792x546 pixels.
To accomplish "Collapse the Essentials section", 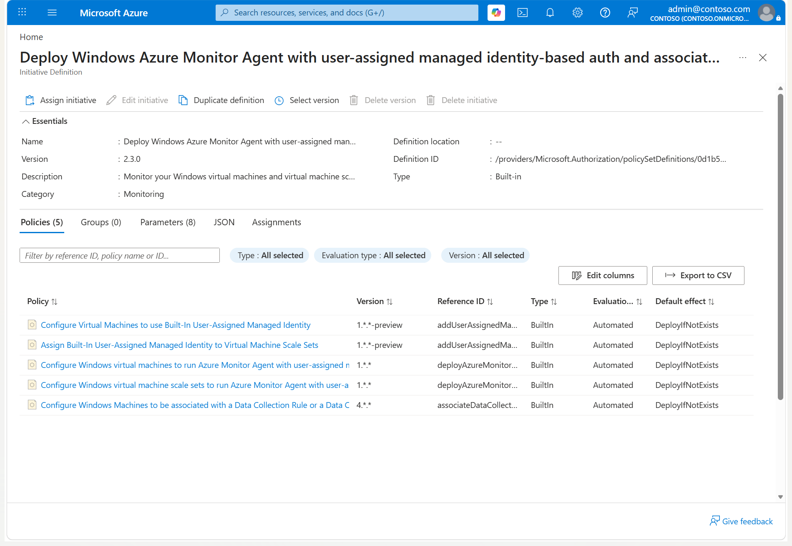I will [45, 121].
